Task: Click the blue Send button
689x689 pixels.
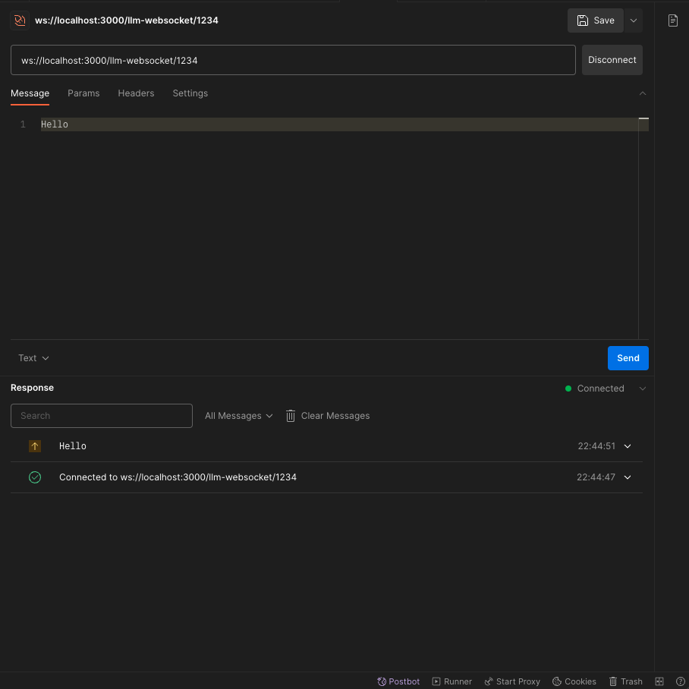Action: 628,358
